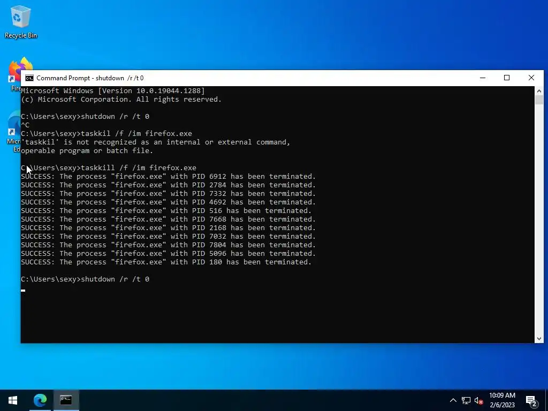Click the line with PID 2168
Screen dimensions: 548x411
[x=168, y=228]
